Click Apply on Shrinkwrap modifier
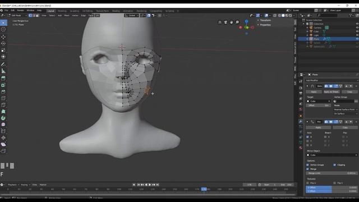 [314, 91]
